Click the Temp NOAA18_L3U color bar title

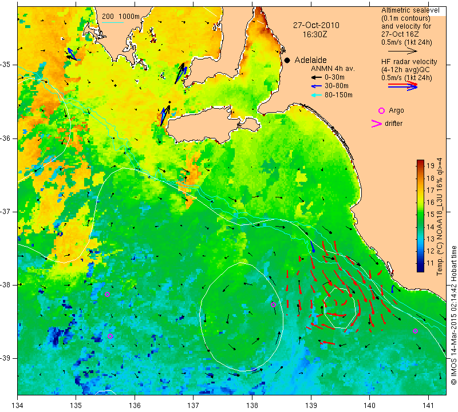[440, 216]
